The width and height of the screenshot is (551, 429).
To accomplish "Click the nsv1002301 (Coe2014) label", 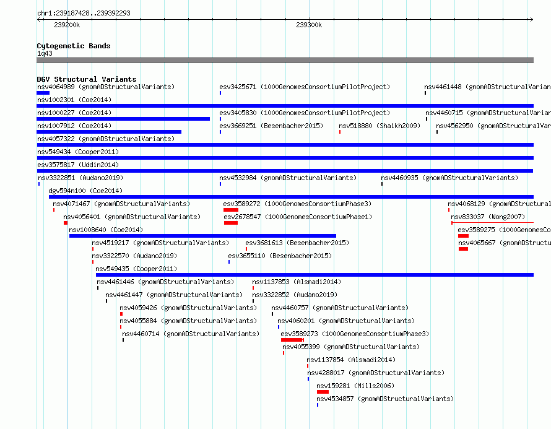I will (x=74, y=100).
